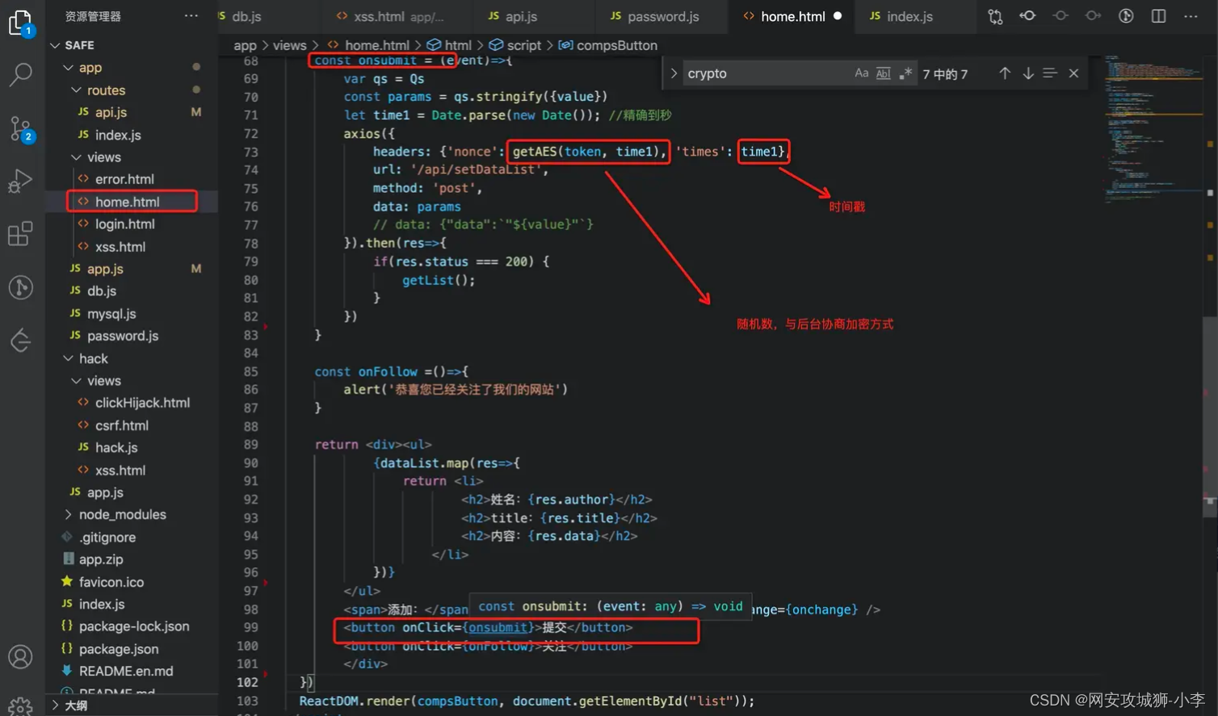This screenshot has height=716, width=1218.
Task: Open README.en.md file
Action: tap(126, 671)
